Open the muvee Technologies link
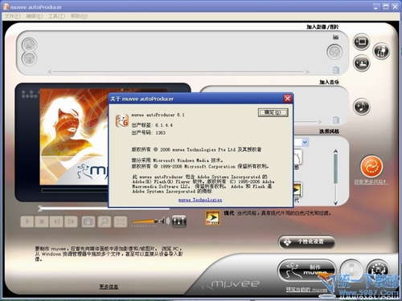The image size is (402, 301). coord(200,200)
